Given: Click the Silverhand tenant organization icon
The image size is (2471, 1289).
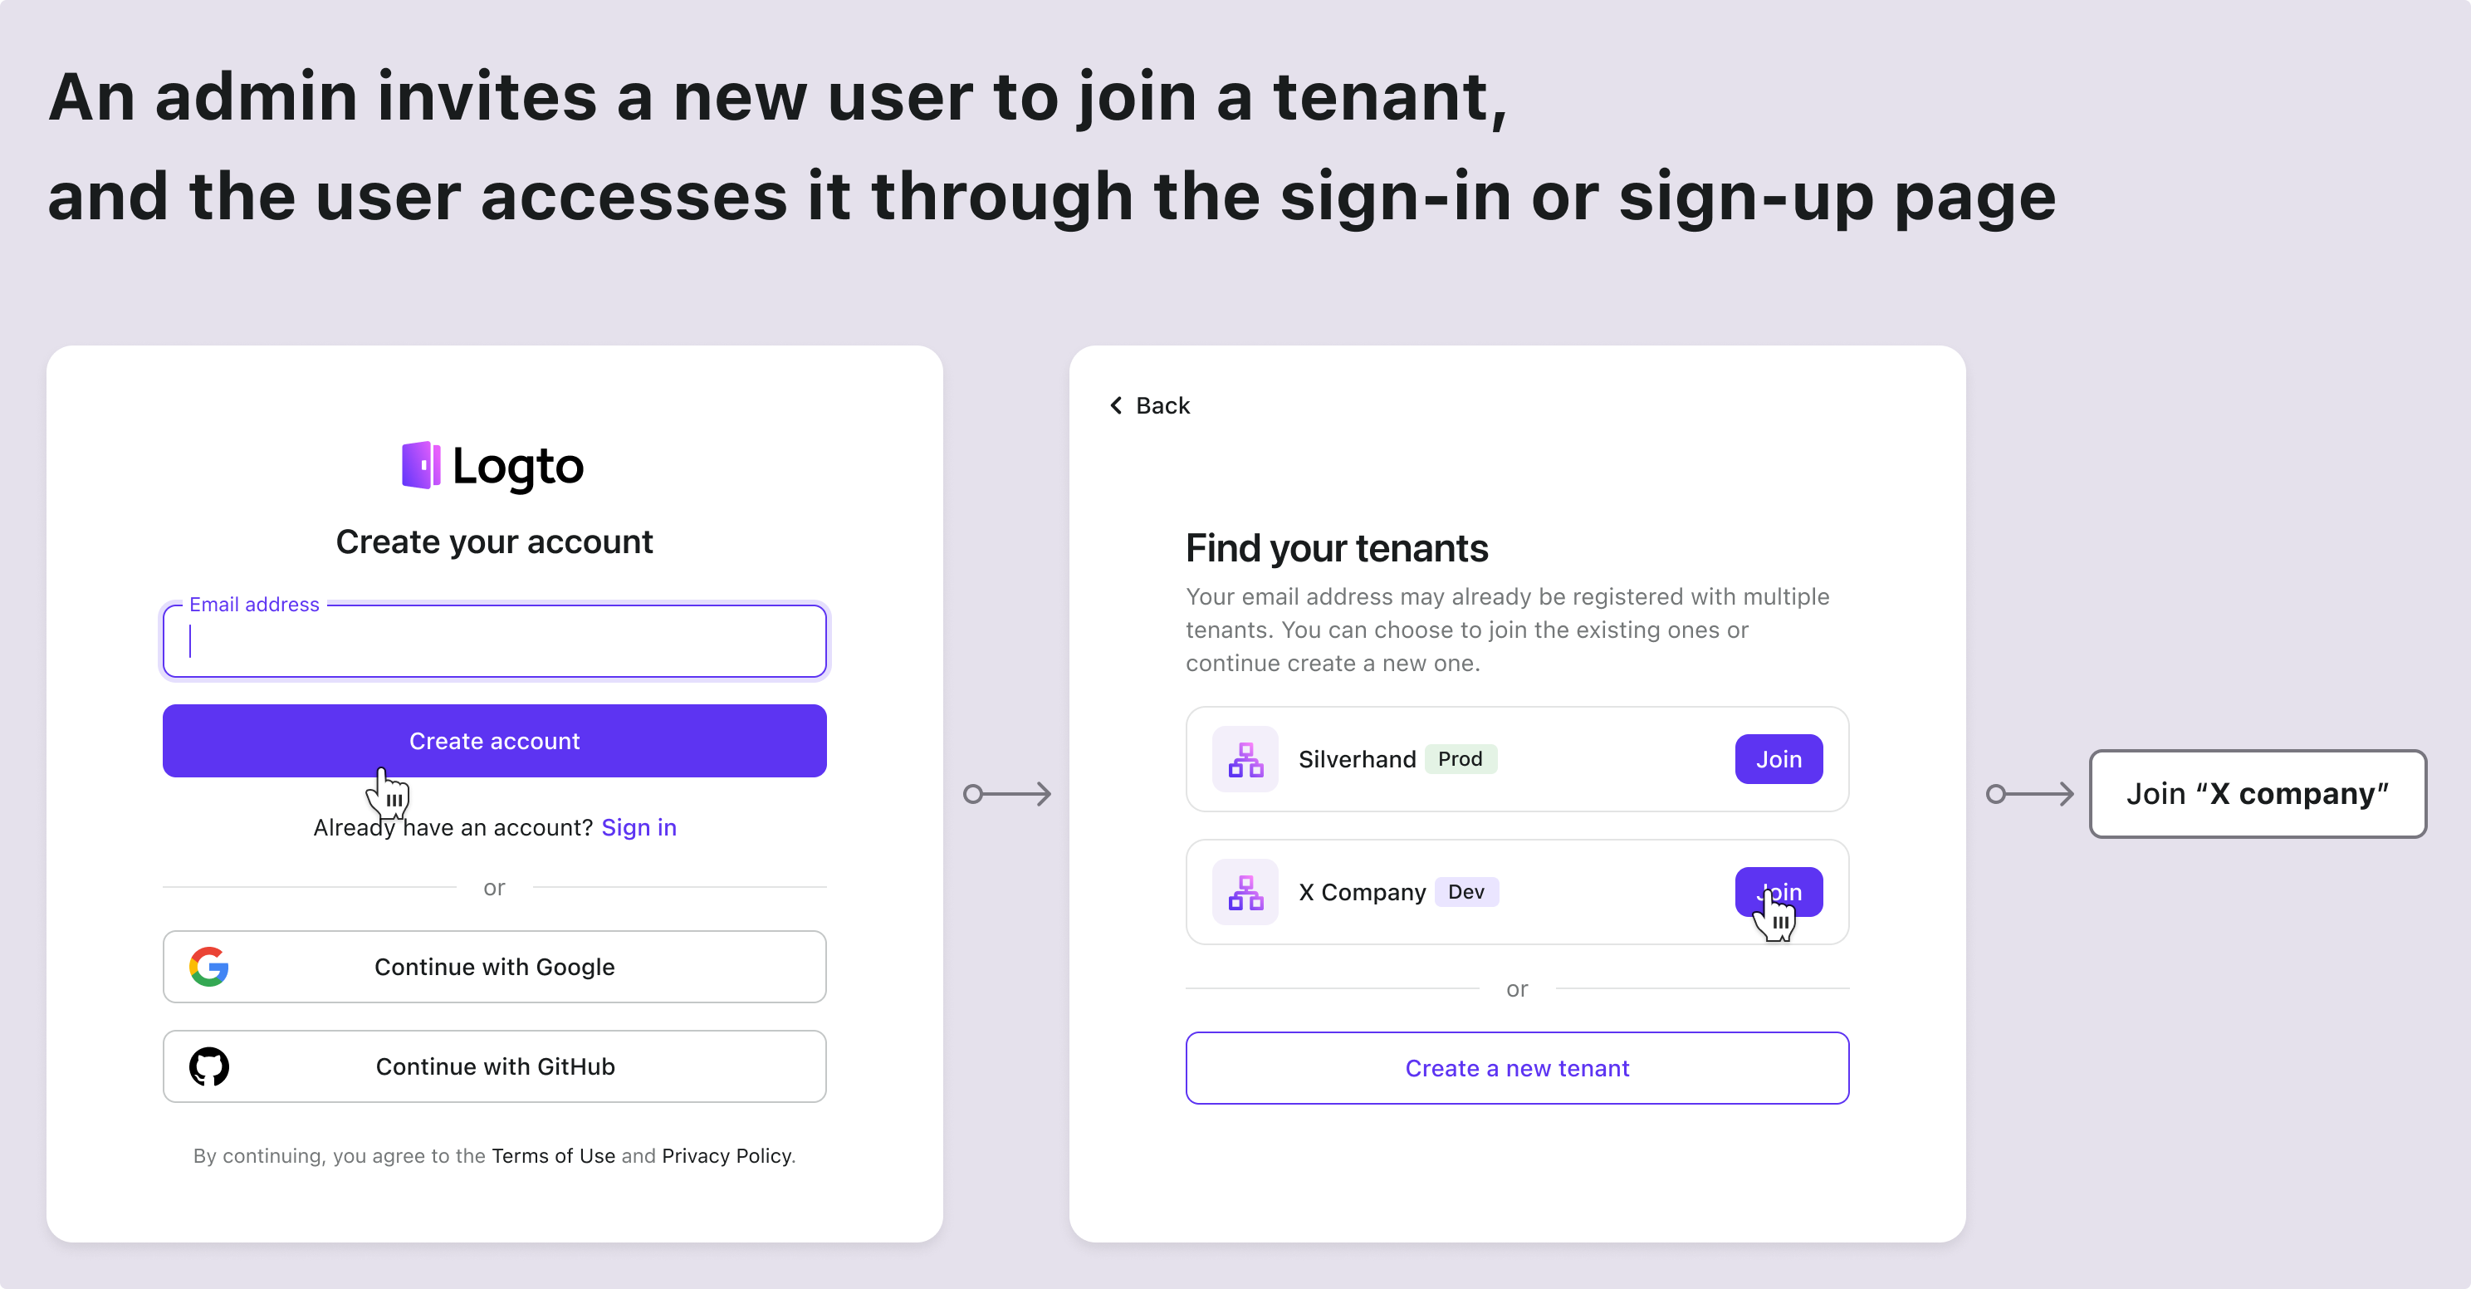Looking at the screenshot, I should pos(1244,757).
